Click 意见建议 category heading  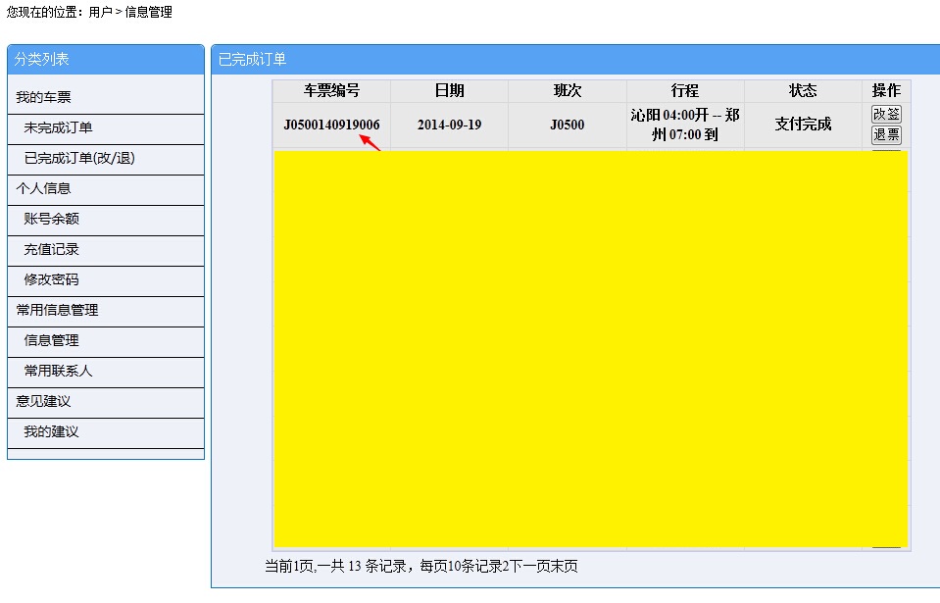click(43, 401)
